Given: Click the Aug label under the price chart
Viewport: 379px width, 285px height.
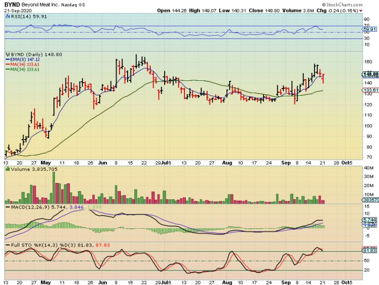Looking at the screenshot, I should coord(227,163).
